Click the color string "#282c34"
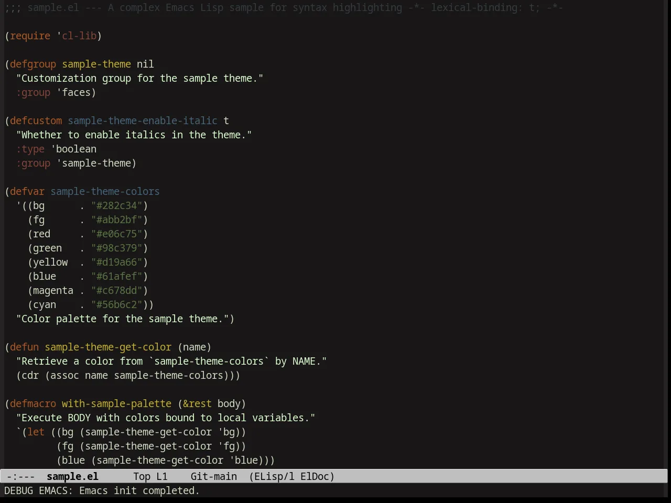This screenshot has height=503, width=671. 116,205
